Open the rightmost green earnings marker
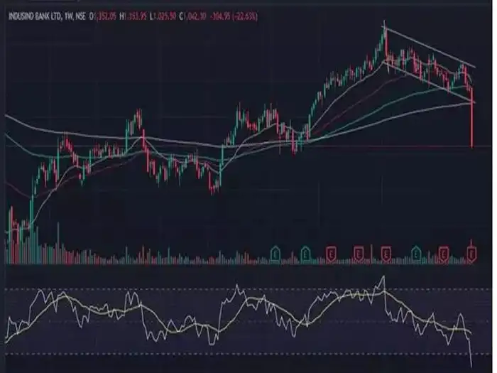Screen dimensions: 497x373 416,252
